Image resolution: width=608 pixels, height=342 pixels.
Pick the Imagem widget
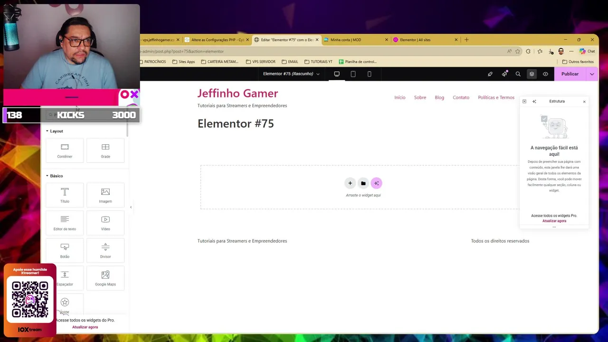click(x=105, y=195)
